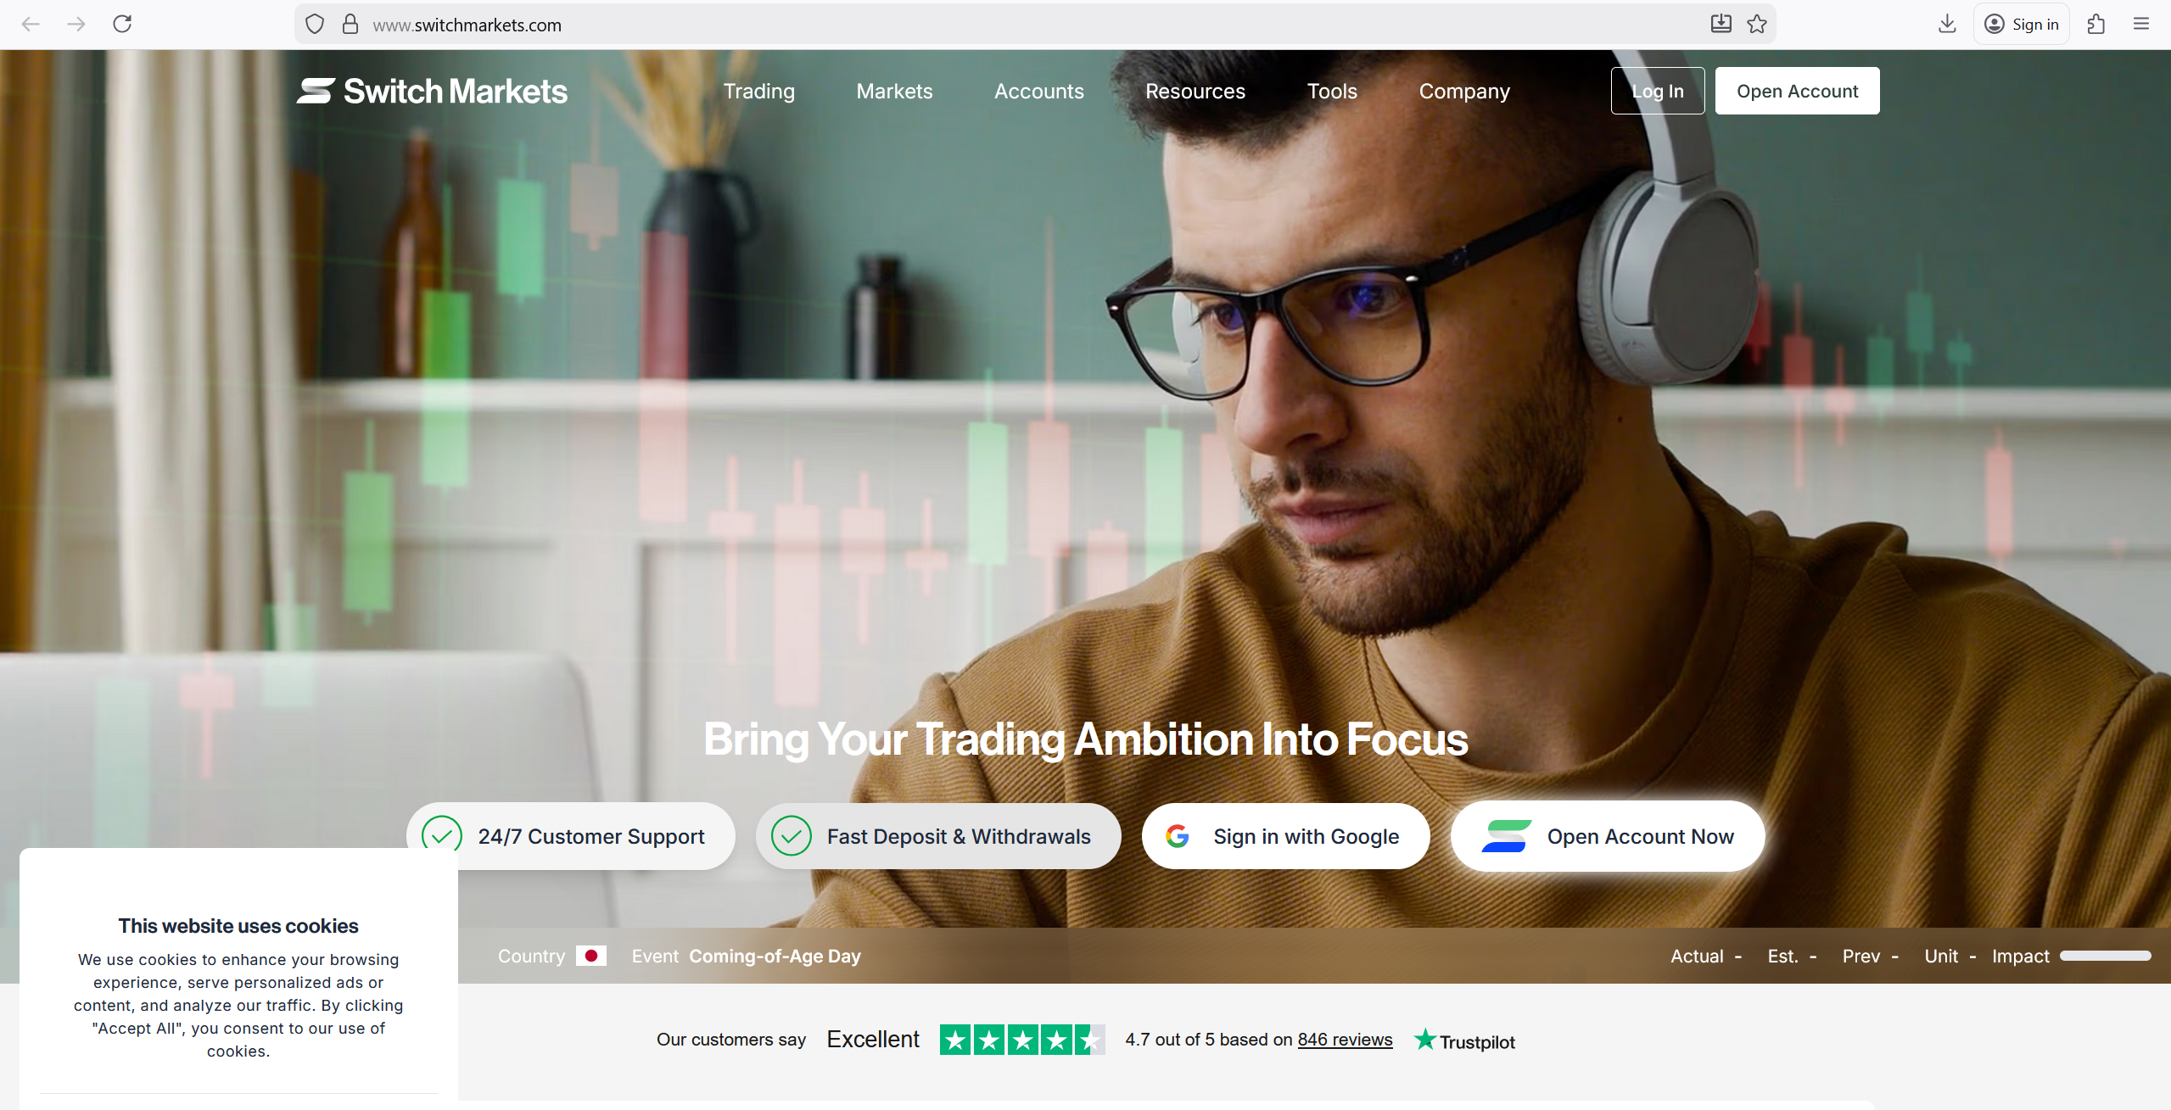Screen dimensions: 2171x1110
Task: Open the 846 reviews Trustpilot link
Action: pos(1345,1040)
